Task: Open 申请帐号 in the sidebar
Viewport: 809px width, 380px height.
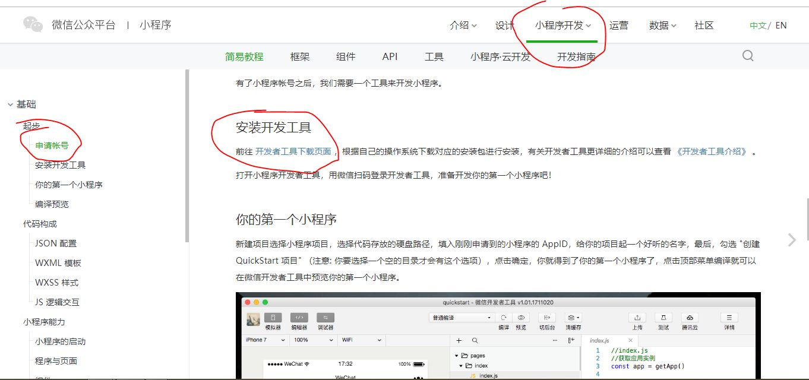Action: [x=52, y=145]
